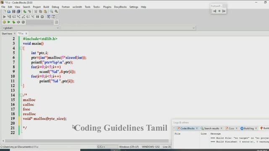Viewport: 269px width, 151px height.
Task: Pause debugger with Break icon
Action: (37, 17)
